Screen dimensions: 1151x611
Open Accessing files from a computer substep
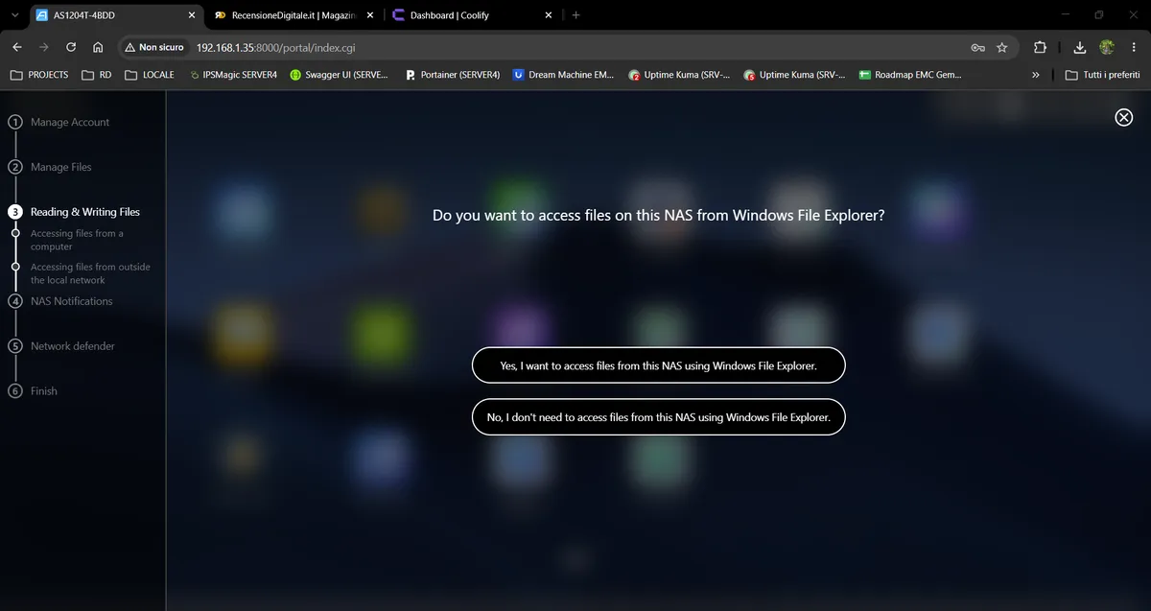coord(77,240)
